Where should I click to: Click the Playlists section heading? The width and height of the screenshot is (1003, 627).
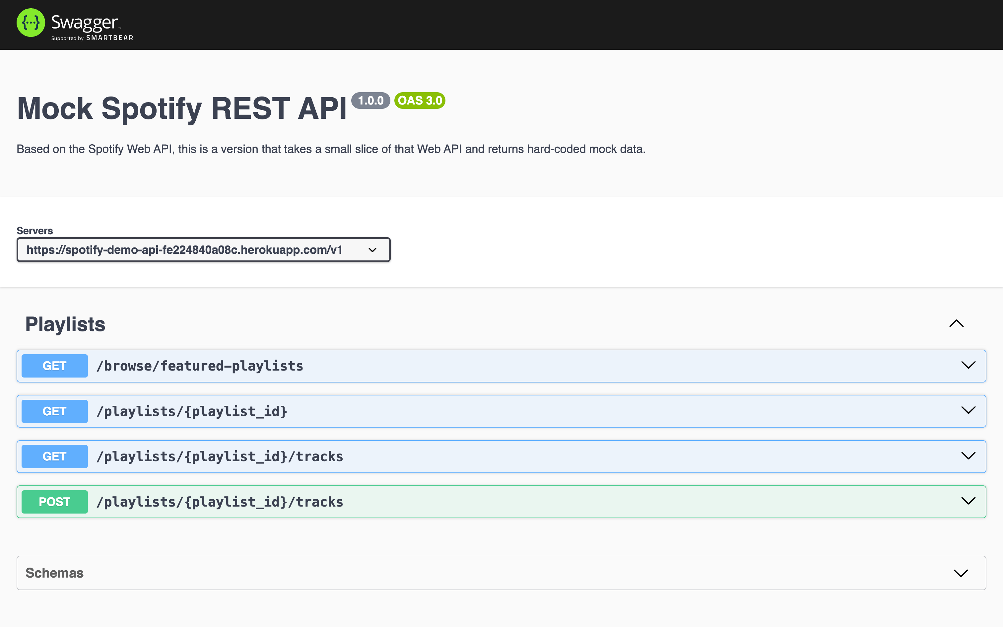[65, 324]
